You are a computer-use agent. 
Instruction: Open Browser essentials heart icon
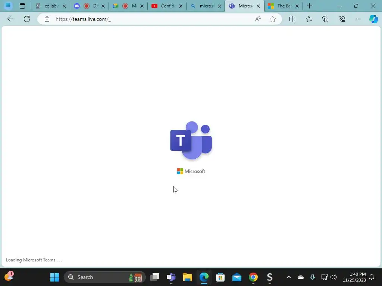click(x=342, y=19)
